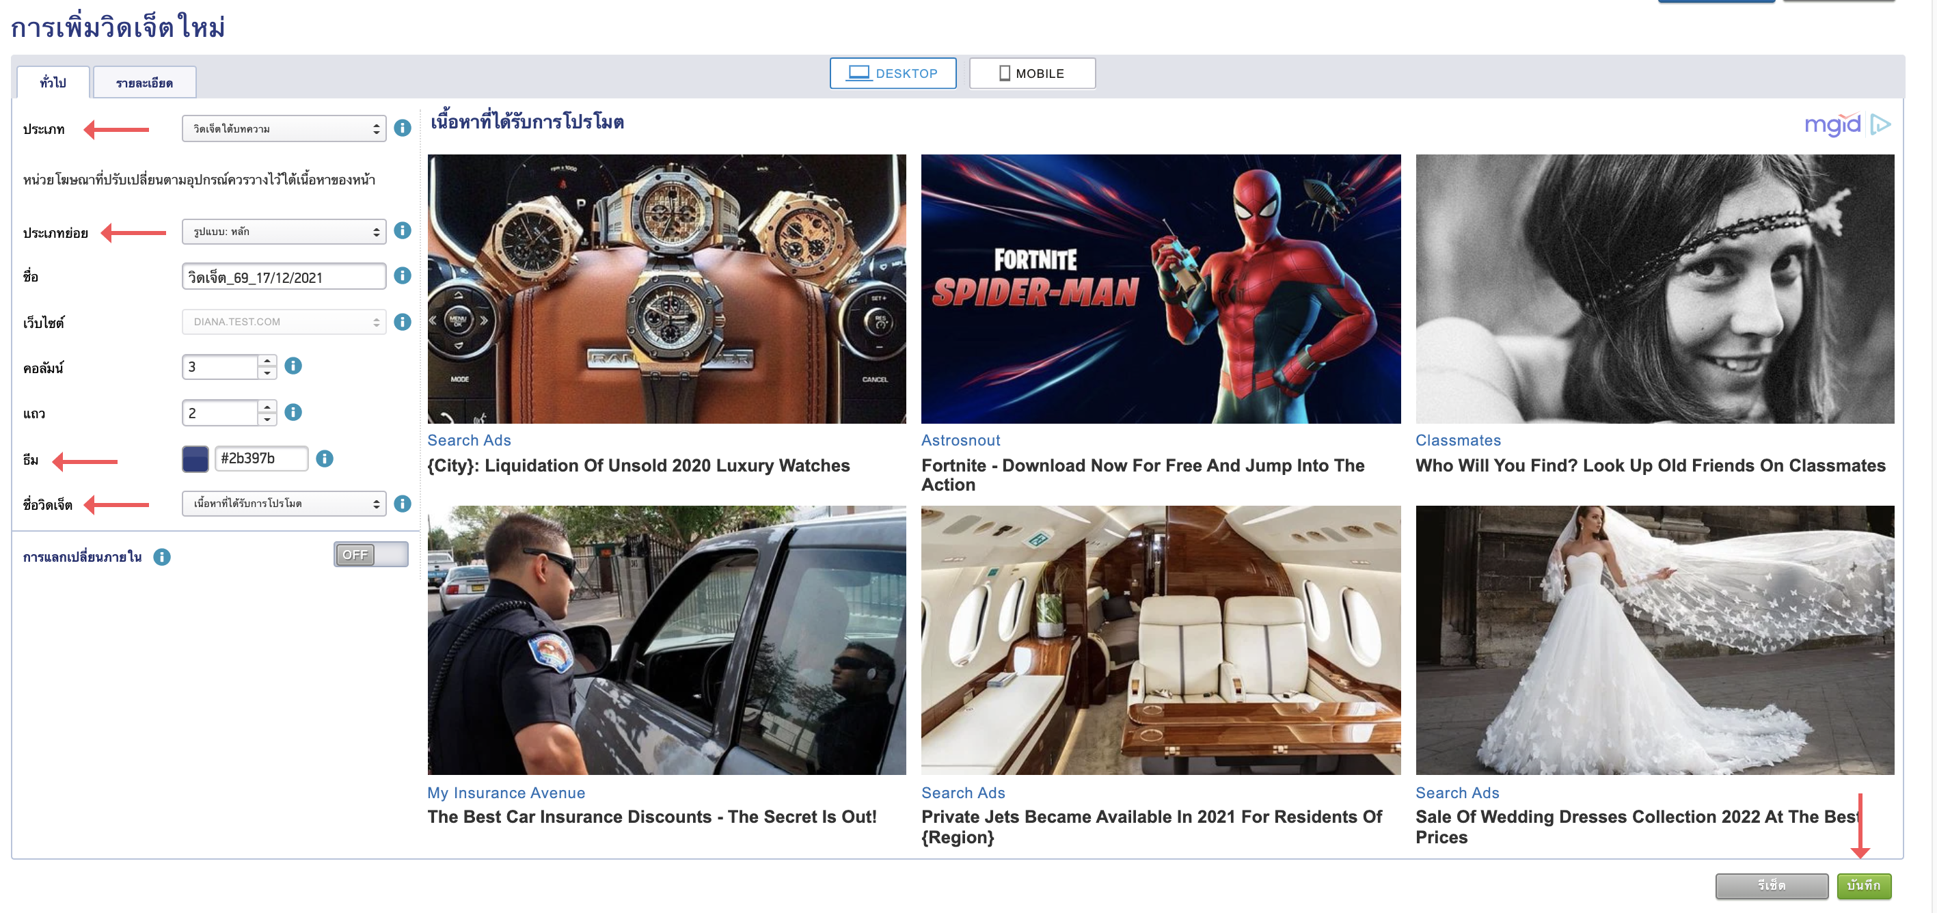Click info icon next to widget name field

pos(403,276)
